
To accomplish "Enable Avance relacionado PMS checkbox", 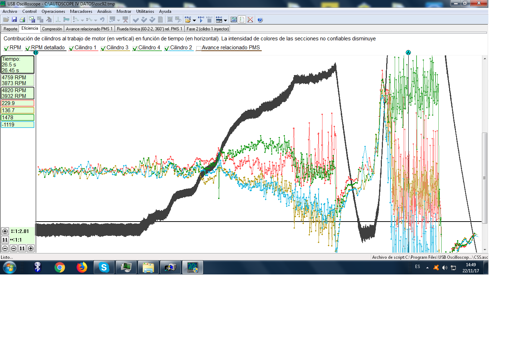I will [x=199, y=48].
